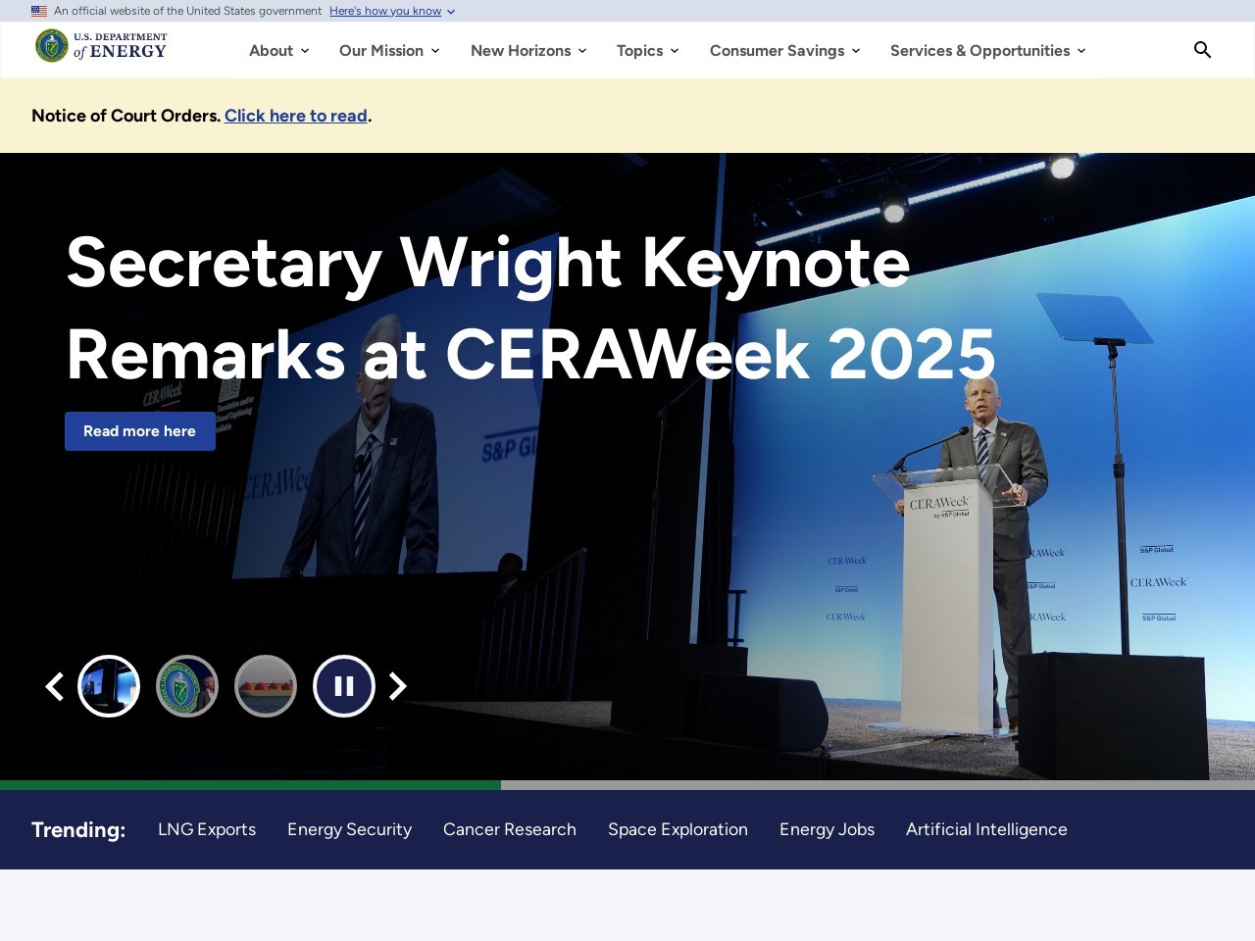Select the ship slide thumbnail
Screen dimensions: 1255x941
266,686
